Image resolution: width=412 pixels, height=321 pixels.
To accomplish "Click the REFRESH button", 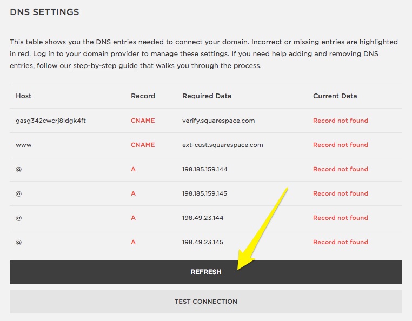I will 205,272.
